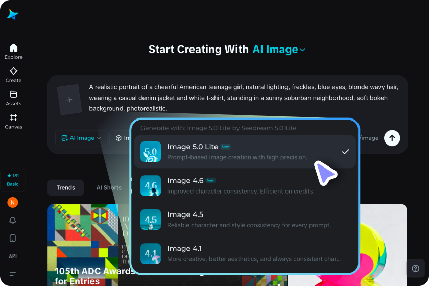Open the Explore home section
The width and height of the screenshot is (429, 286).
13,52
